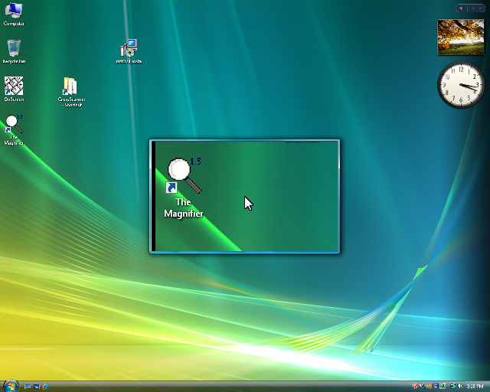The height and width of the screenshot is (392, 490).
Task: Click the add gadgets plus button
Action: 462,8
